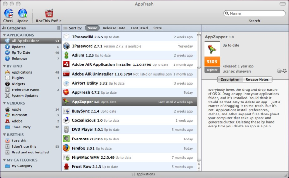Switch to the Description tab
Image resolution: width=289 pixels, height=178 pixels.
[x=230, y=79]
